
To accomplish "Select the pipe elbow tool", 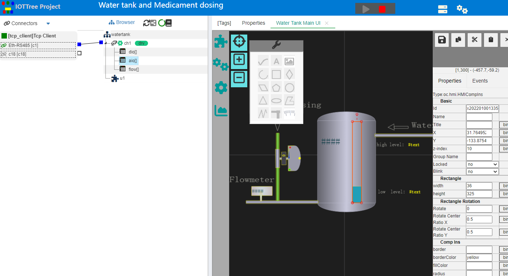I will click(276, 113).
